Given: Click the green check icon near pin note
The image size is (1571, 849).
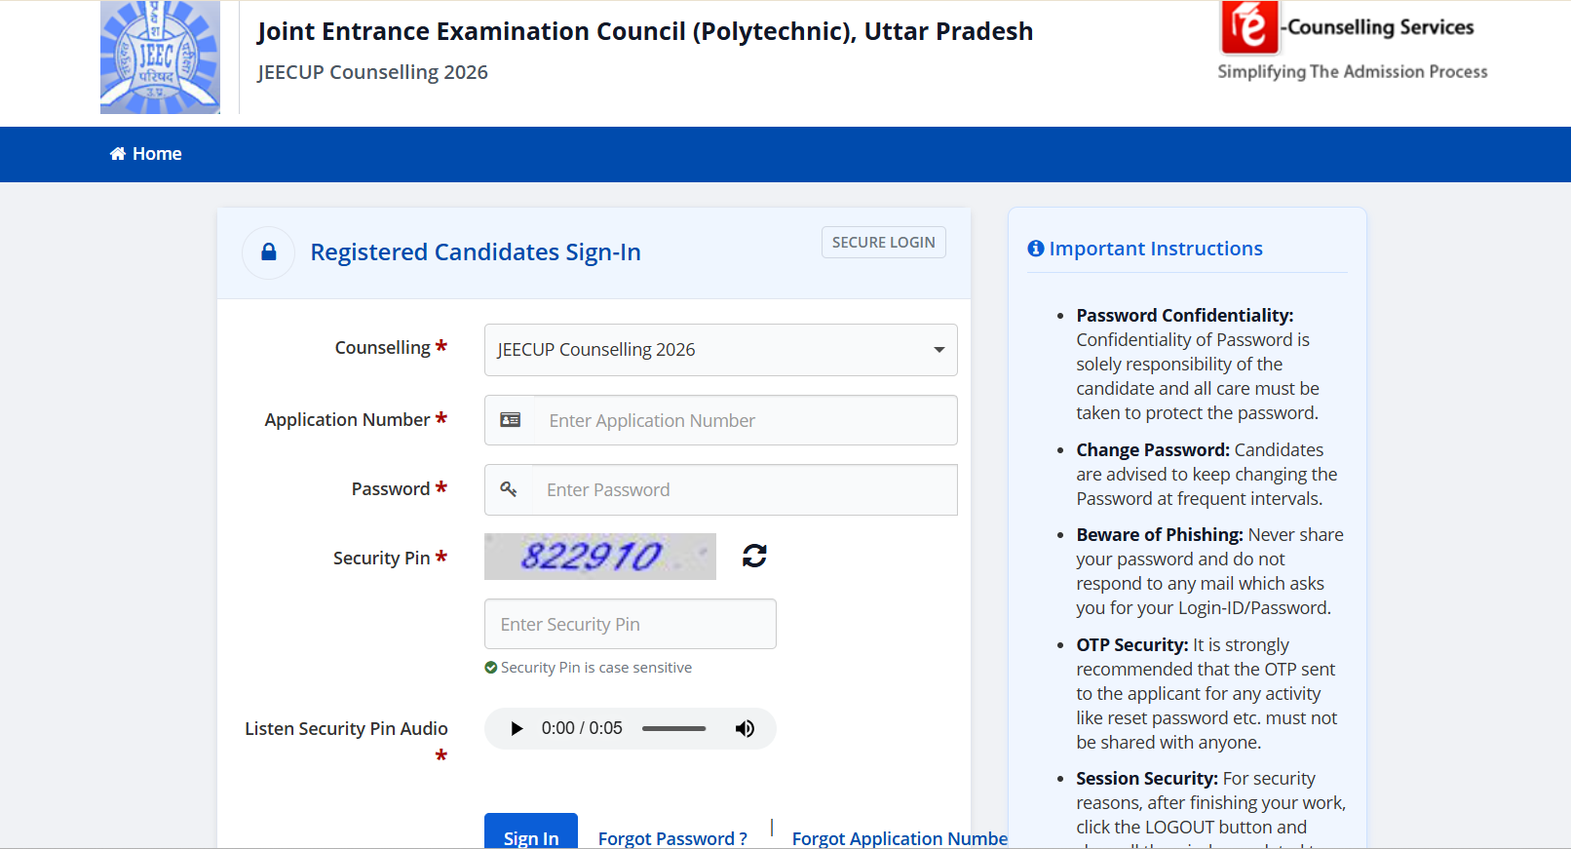Looking at the screenshot, I should pyautogui.click(x=491, y=668).
